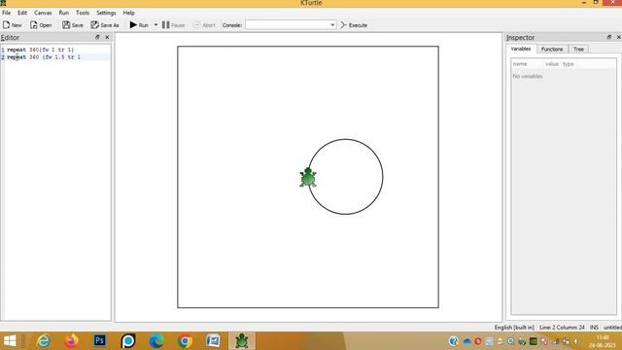The height and width of the screenshot is (350, 622).
Task: Switch to the Variables tab
Action: point(521,49)
